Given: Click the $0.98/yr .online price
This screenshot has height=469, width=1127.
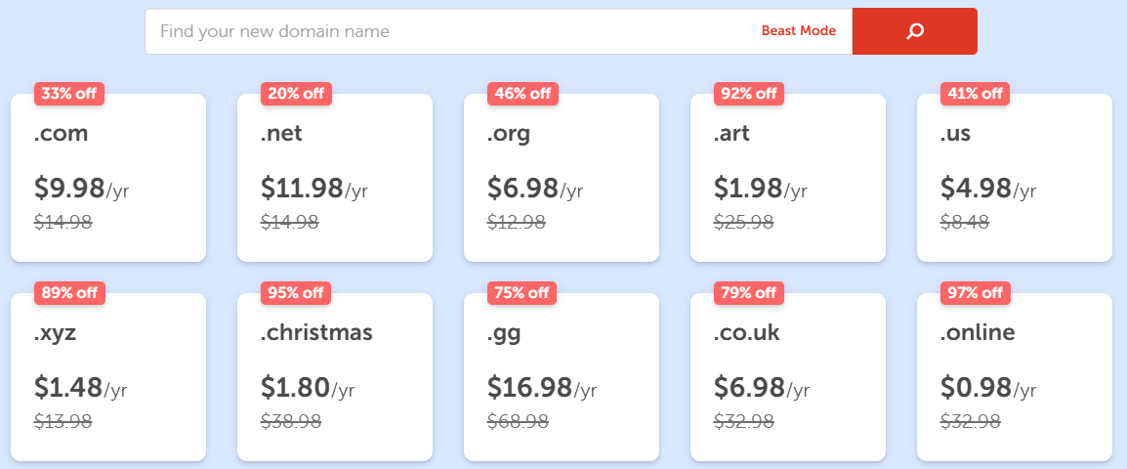Looking at the screenshot, I should (987, 387).
